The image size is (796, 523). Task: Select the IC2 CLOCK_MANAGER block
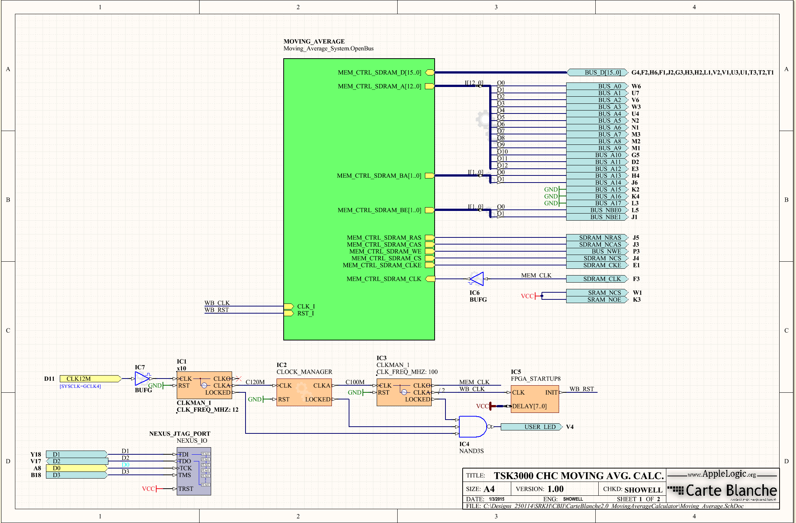pyautogui.click(x=304, y=392)
